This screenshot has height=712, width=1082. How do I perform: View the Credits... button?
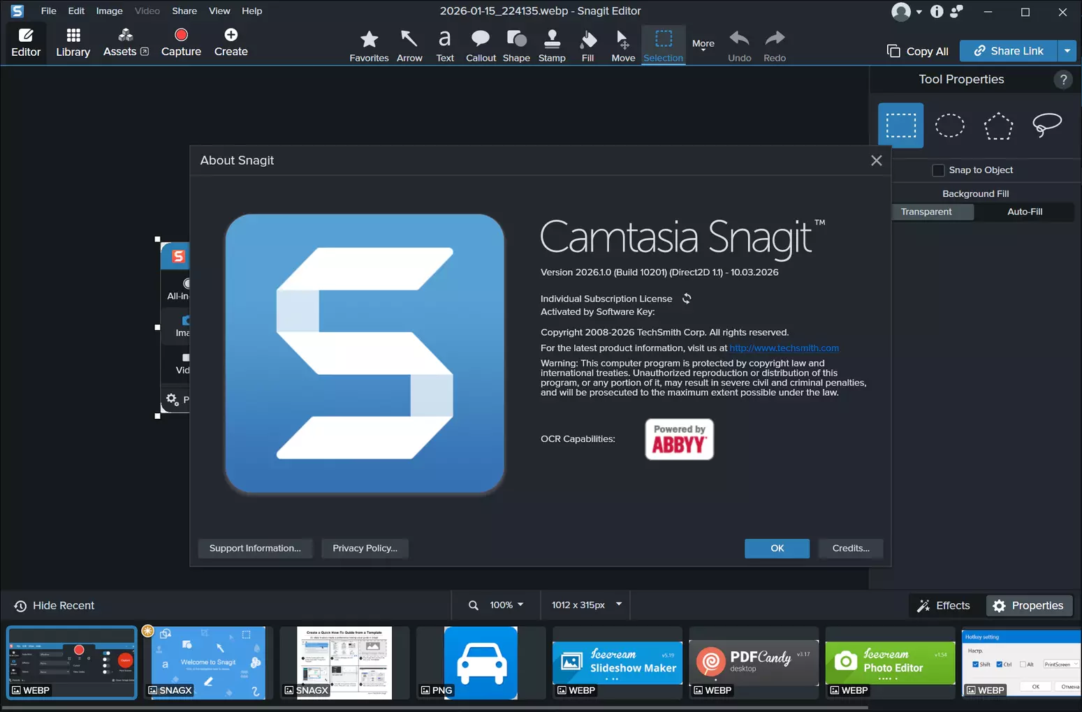coord(851,549)
